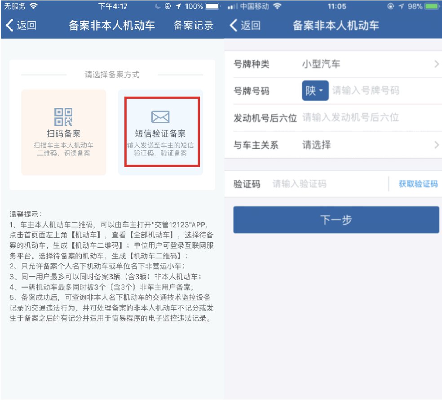Screen dimensions: 442x400
Task: Tap back arrow on right screen
Action: [233, 25]
